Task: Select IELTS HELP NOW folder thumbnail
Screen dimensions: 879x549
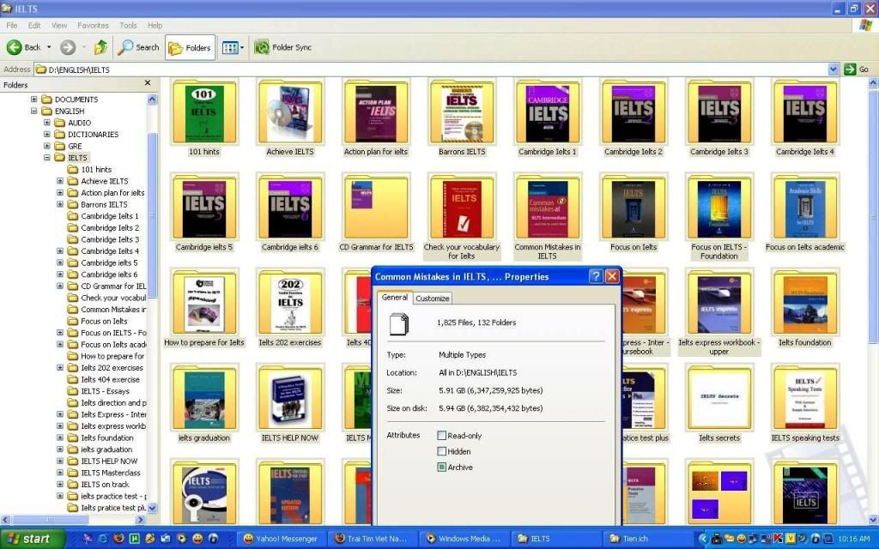Action: coord(290,405)
